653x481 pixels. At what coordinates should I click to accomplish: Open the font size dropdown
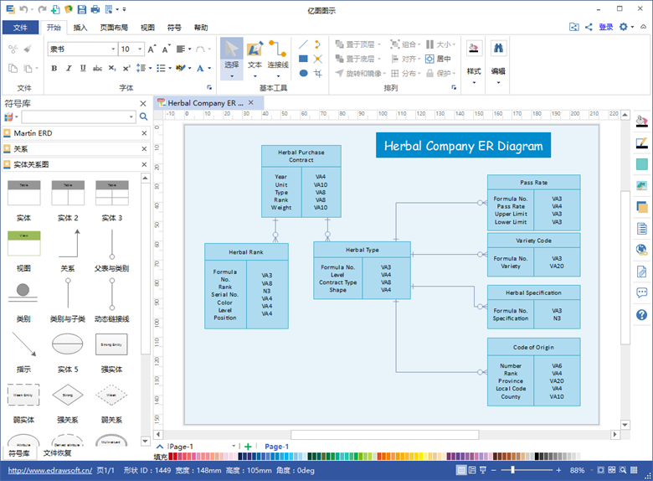140,49
